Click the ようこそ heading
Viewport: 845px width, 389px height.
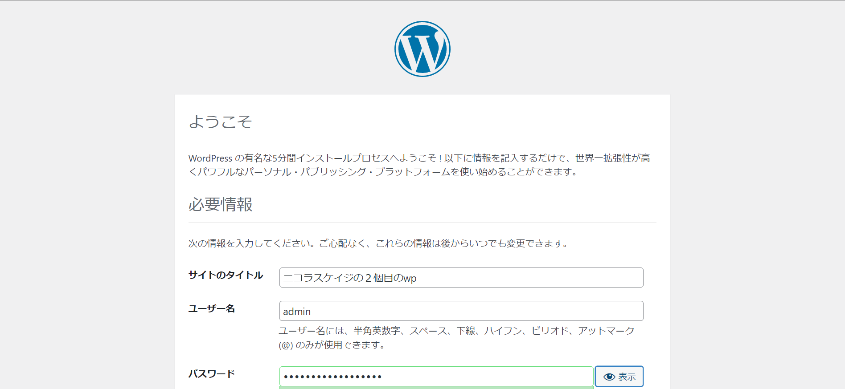220,122
